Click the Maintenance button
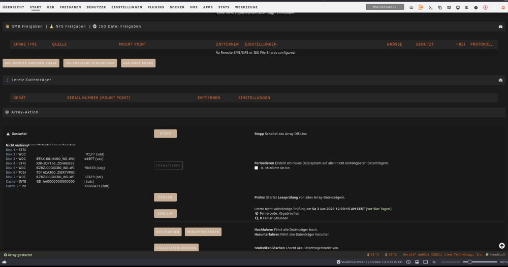Screen dimensions: 508x267 [x=385, y=7]
